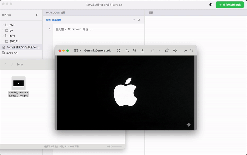
Task: Expand the AST folder
Action: 3,25
